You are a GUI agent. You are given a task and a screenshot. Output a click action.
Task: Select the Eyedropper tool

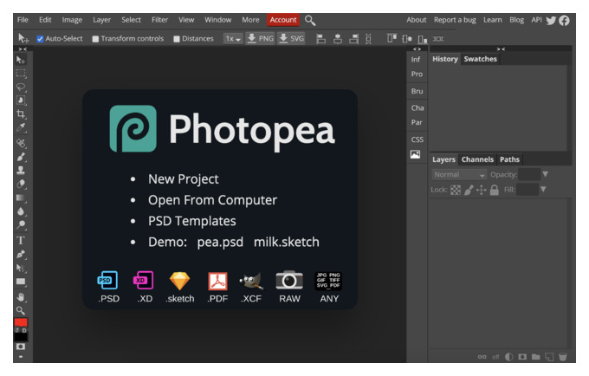(21, 127)
